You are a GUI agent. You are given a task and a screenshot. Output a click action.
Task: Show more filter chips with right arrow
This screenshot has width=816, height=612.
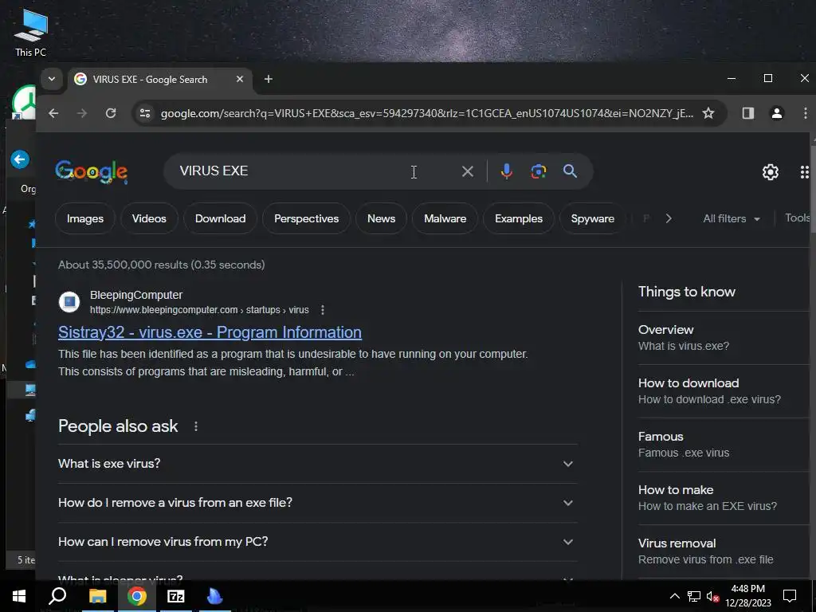point(669,218)
